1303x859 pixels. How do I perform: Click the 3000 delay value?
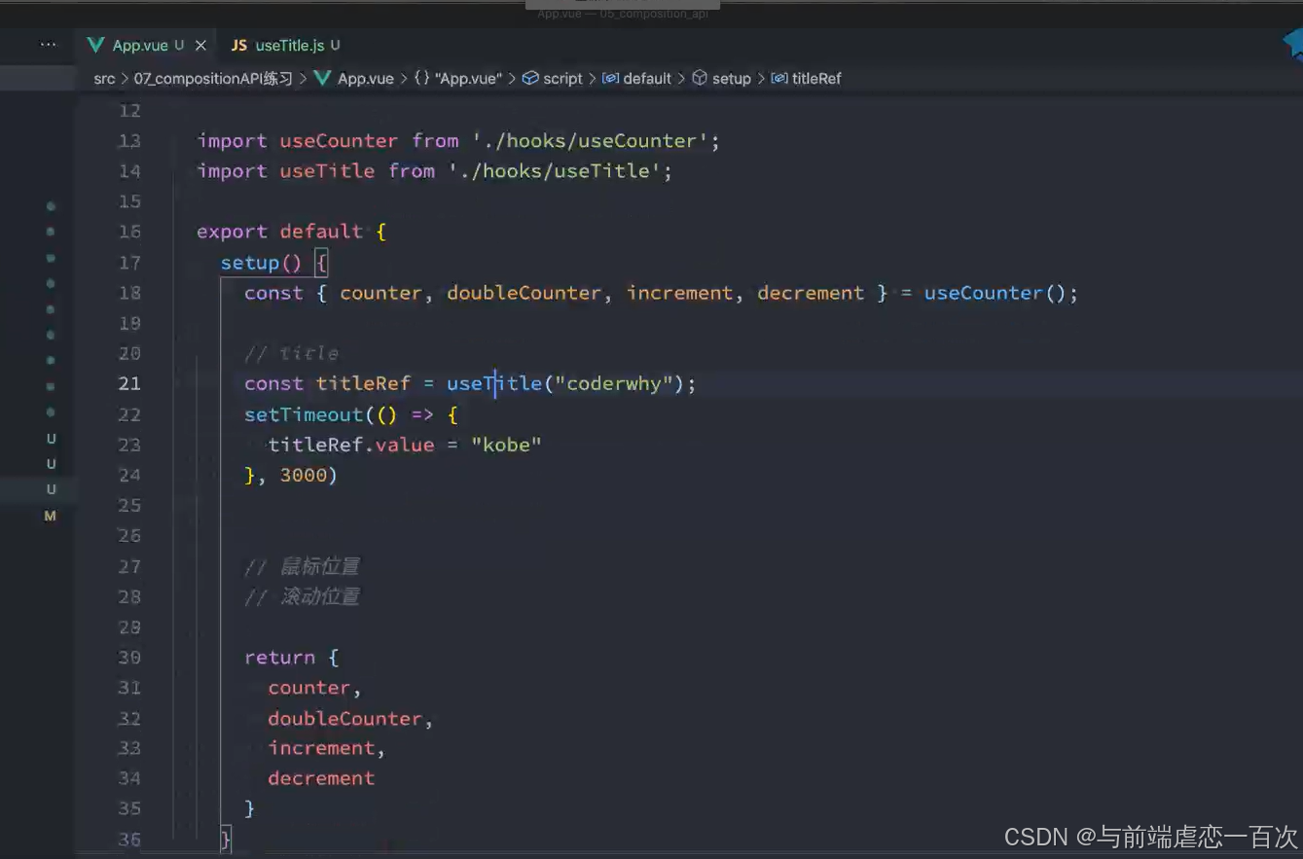(x=304, y=475)
